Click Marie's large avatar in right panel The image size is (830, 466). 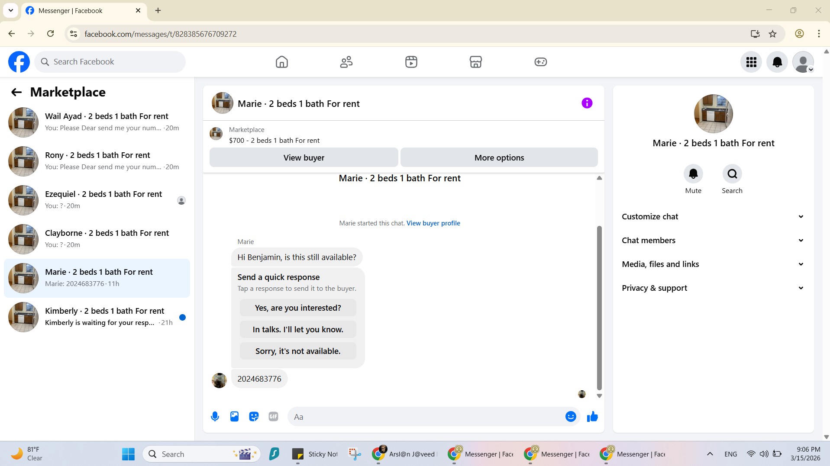[713, 114]
